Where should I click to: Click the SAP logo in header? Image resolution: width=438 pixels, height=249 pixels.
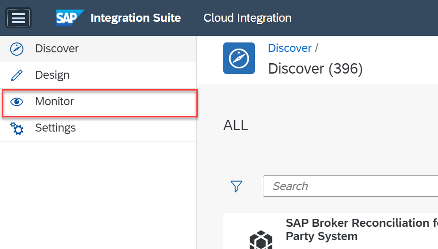(x=69, y=18)
